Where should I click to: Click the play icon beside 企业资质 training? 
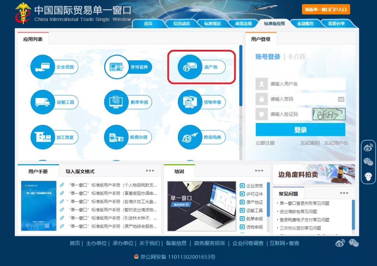[242, 185]
